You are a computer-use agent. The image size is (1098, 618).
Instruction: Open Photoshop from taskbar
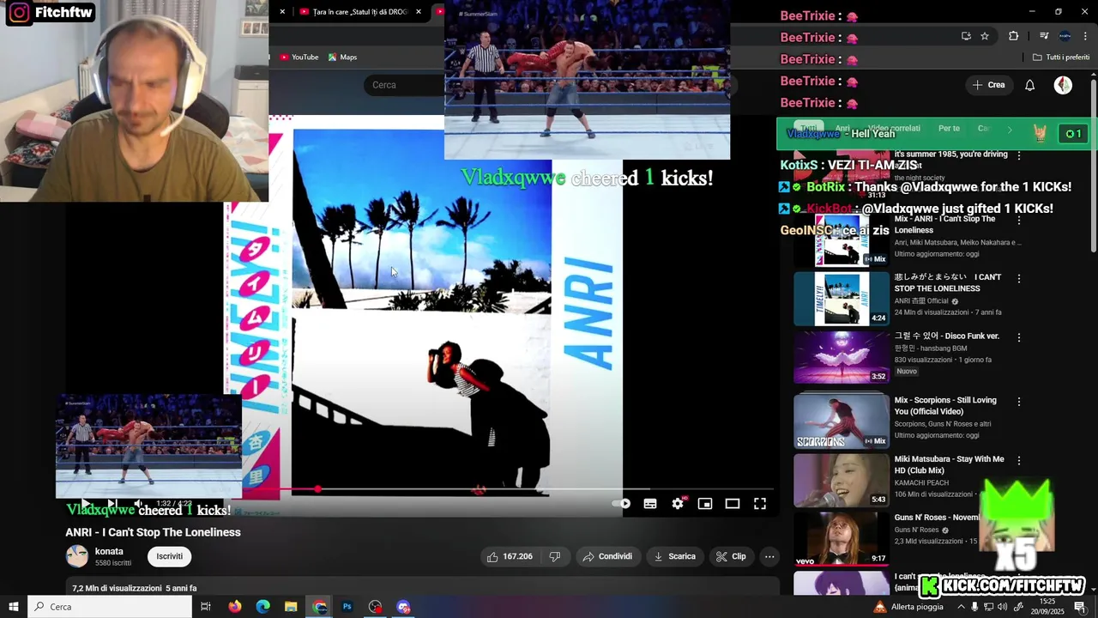(x=347, y=607)
